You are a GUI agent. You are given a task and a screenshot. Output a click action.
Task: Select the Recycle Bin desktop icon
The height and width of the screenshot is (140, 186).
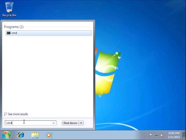click(x=9, y=9)
